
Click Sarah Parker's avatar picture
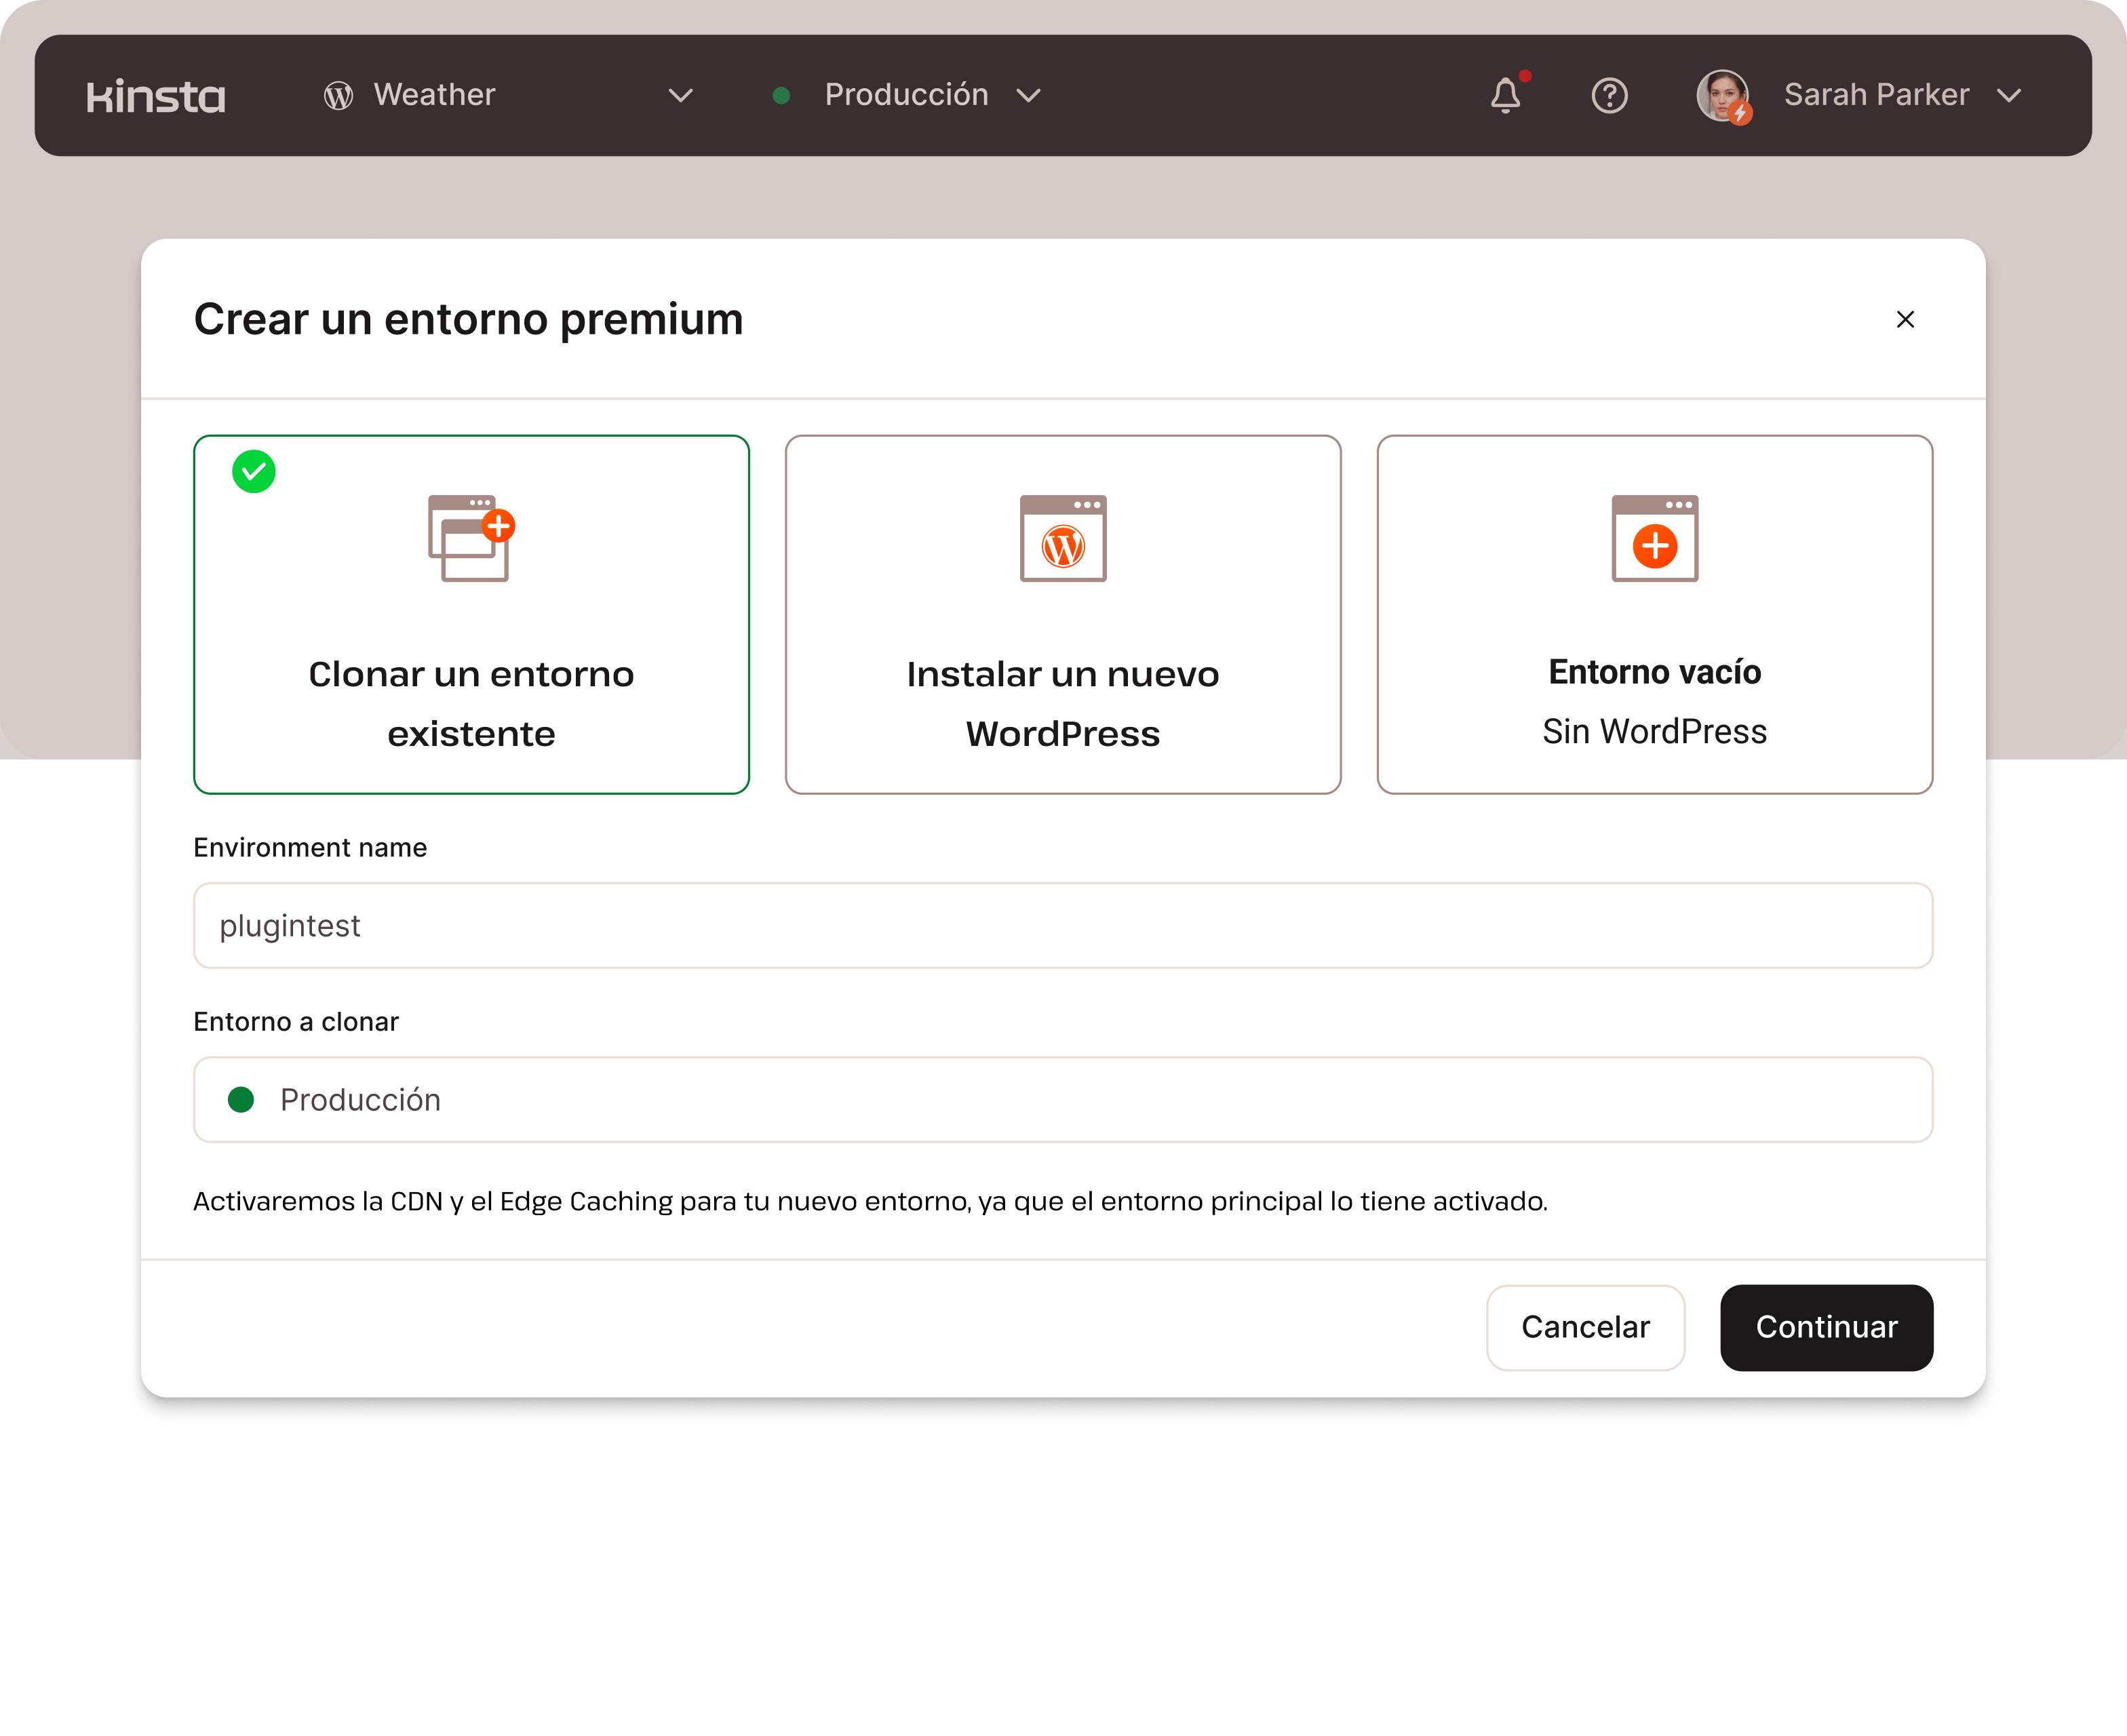(1722, 96)
